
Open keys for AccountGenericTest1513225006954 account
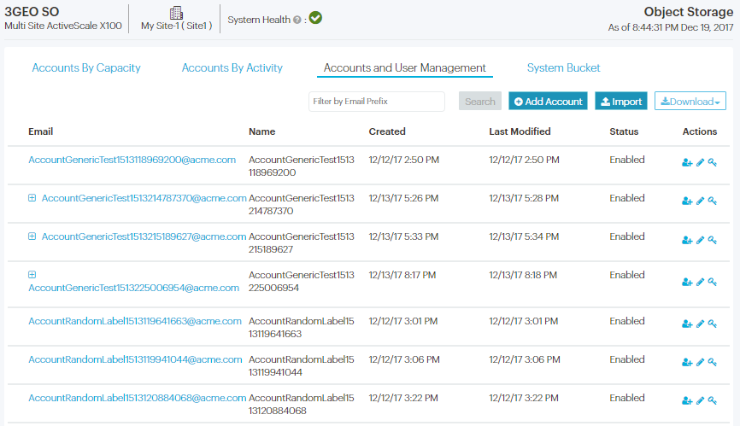pos(713,283)
